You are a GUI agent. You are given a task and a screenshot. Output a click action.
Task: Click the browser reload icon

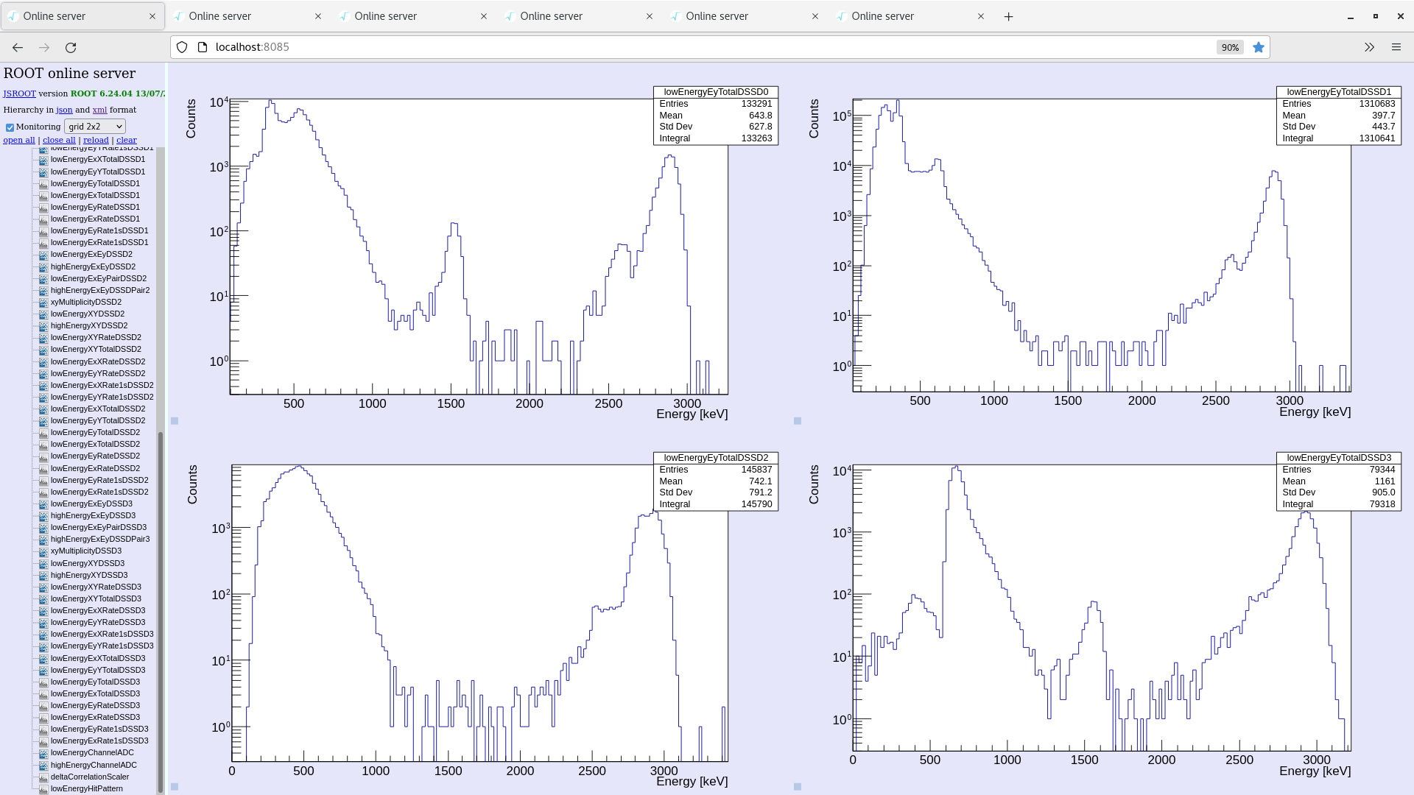(71, 47)
